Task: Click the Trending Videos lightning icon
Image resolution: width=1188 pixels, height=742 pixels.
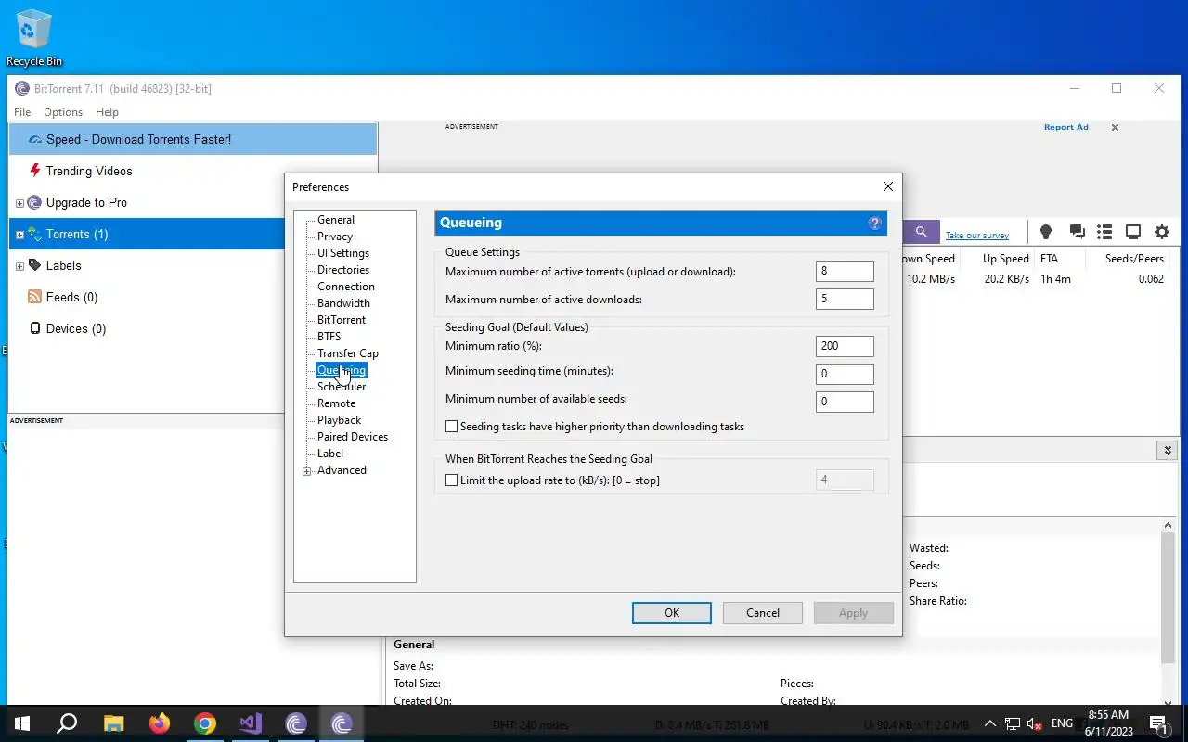Action: tap(35, 171)
